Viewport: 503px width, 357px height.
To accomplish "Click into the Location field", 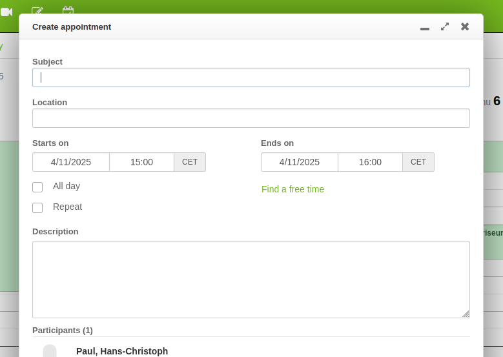I will coord(251,118).
